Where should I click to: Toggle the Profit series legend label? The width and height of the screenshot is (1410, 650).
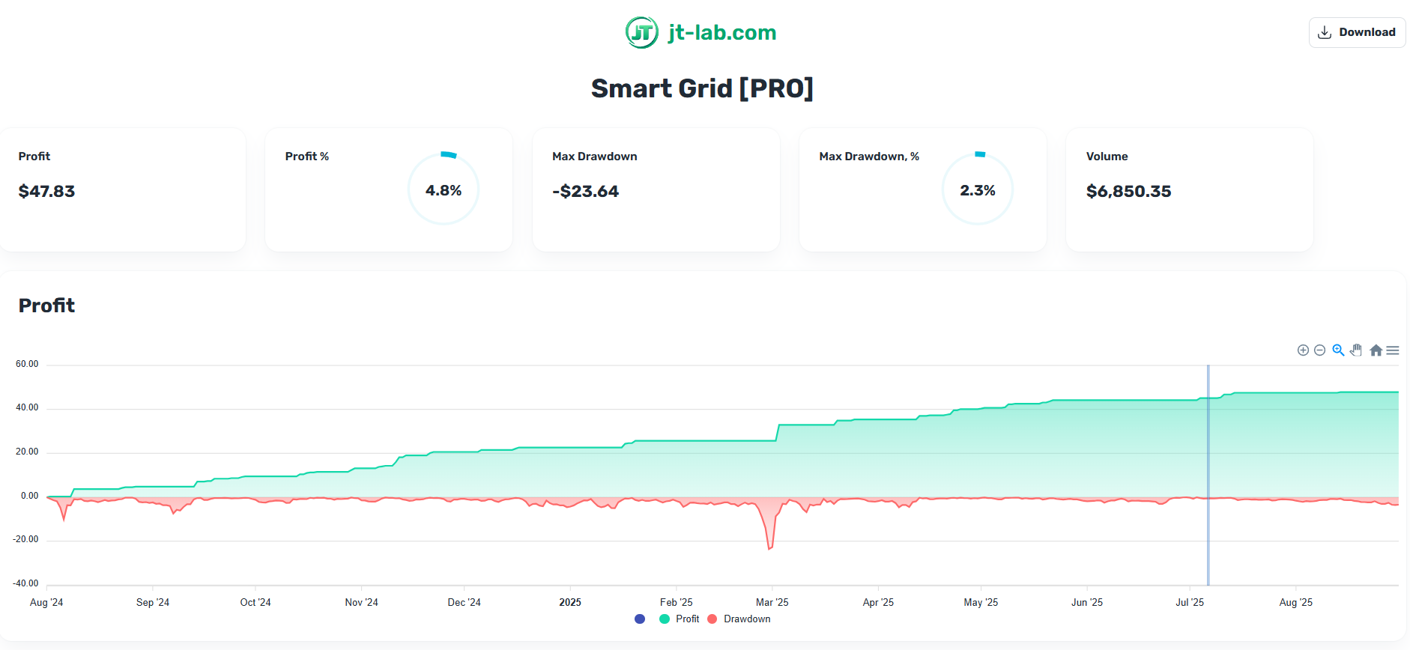pos(687,619)
